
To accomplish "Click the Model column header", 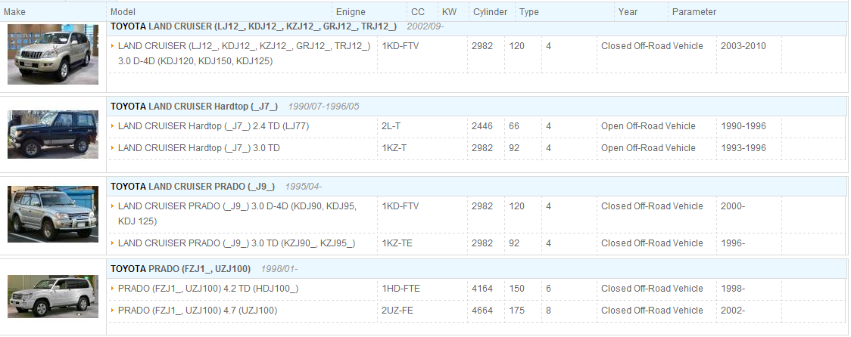I will click(x=123, y=12).
